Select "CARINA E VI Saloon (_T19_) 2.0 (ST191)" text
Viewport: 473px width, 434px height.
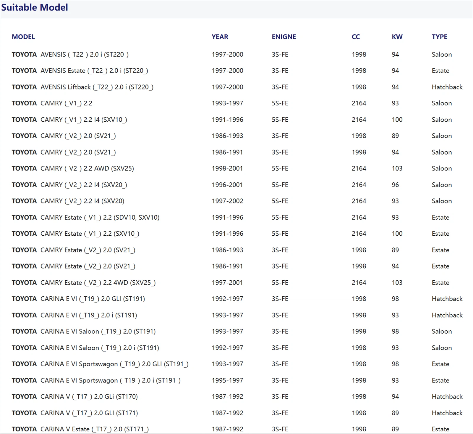point(98,332)
